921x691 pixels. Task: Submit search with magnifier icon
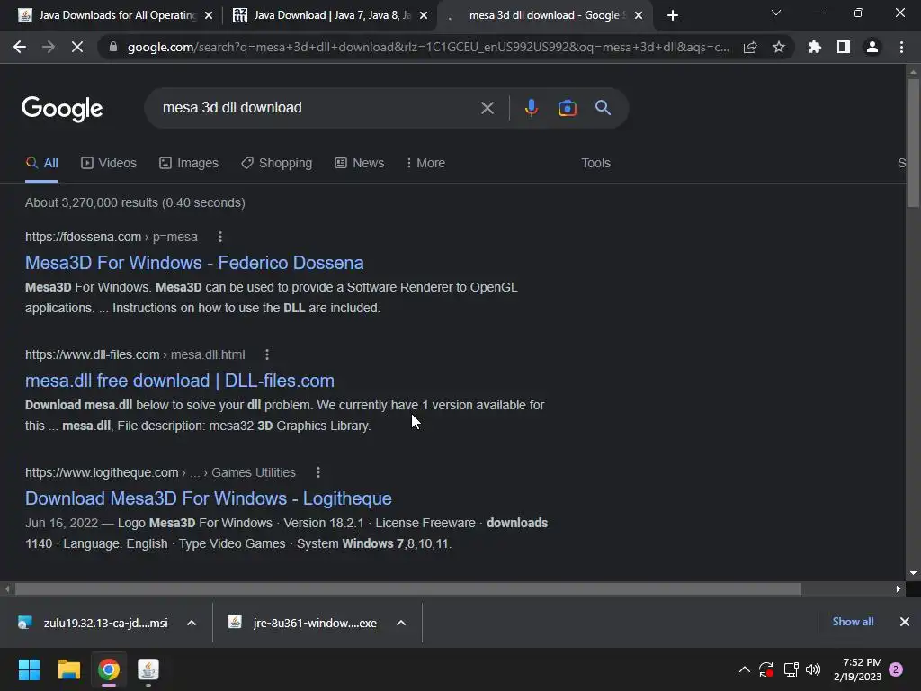click(603, 108)
